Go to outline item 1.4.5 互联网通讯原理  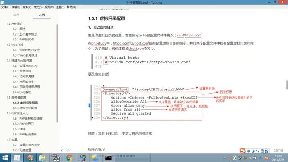pos(26,87)
